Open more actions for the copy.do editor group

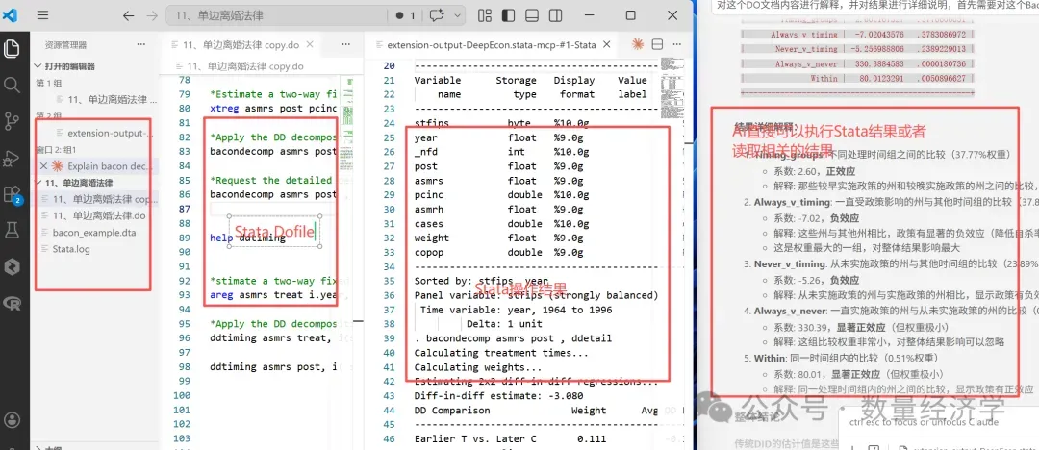[346, 44]
